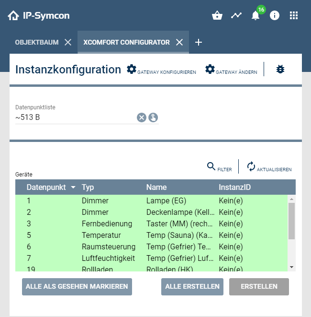Open notifications bell with 16 badge

tap(256, 15)
